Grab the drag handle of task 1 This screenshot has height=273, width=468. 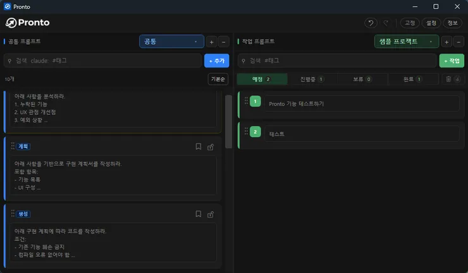tap(246, 101)
